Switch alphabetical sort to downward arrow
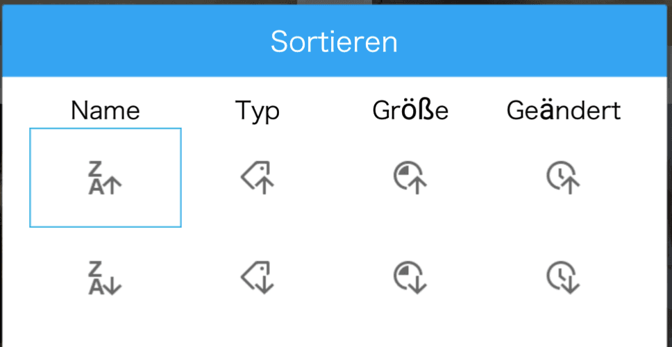 105,278
